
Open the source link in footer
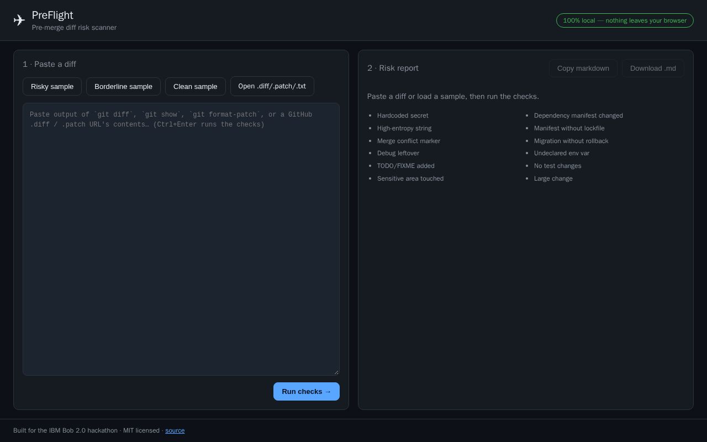click(x=175, y=430)
